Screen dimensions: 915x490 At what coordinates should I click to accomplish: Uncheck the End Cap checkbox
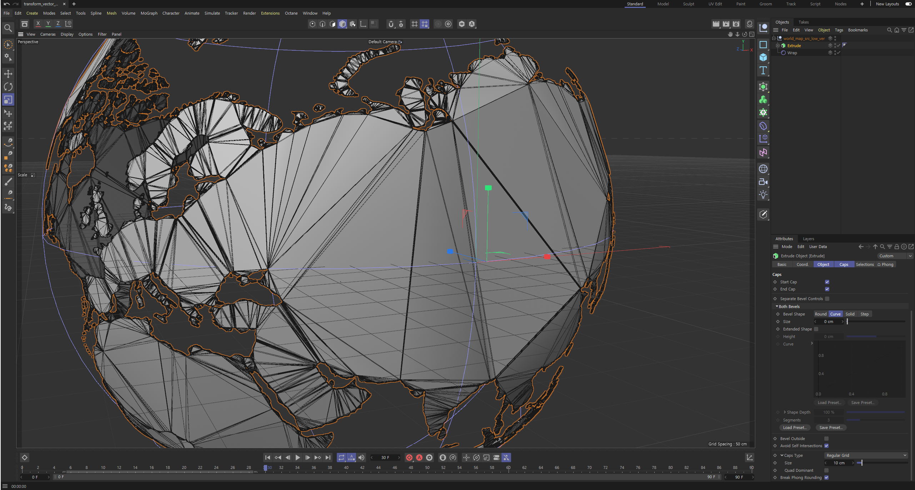tap(827, 289)
